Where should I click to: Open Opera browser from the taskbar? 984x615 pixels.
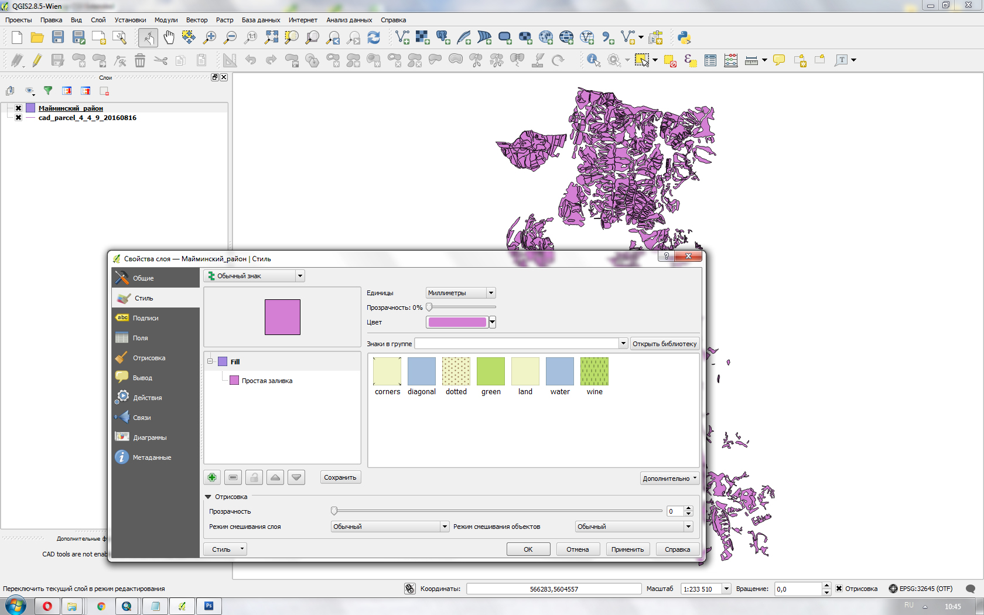[47, 606]
